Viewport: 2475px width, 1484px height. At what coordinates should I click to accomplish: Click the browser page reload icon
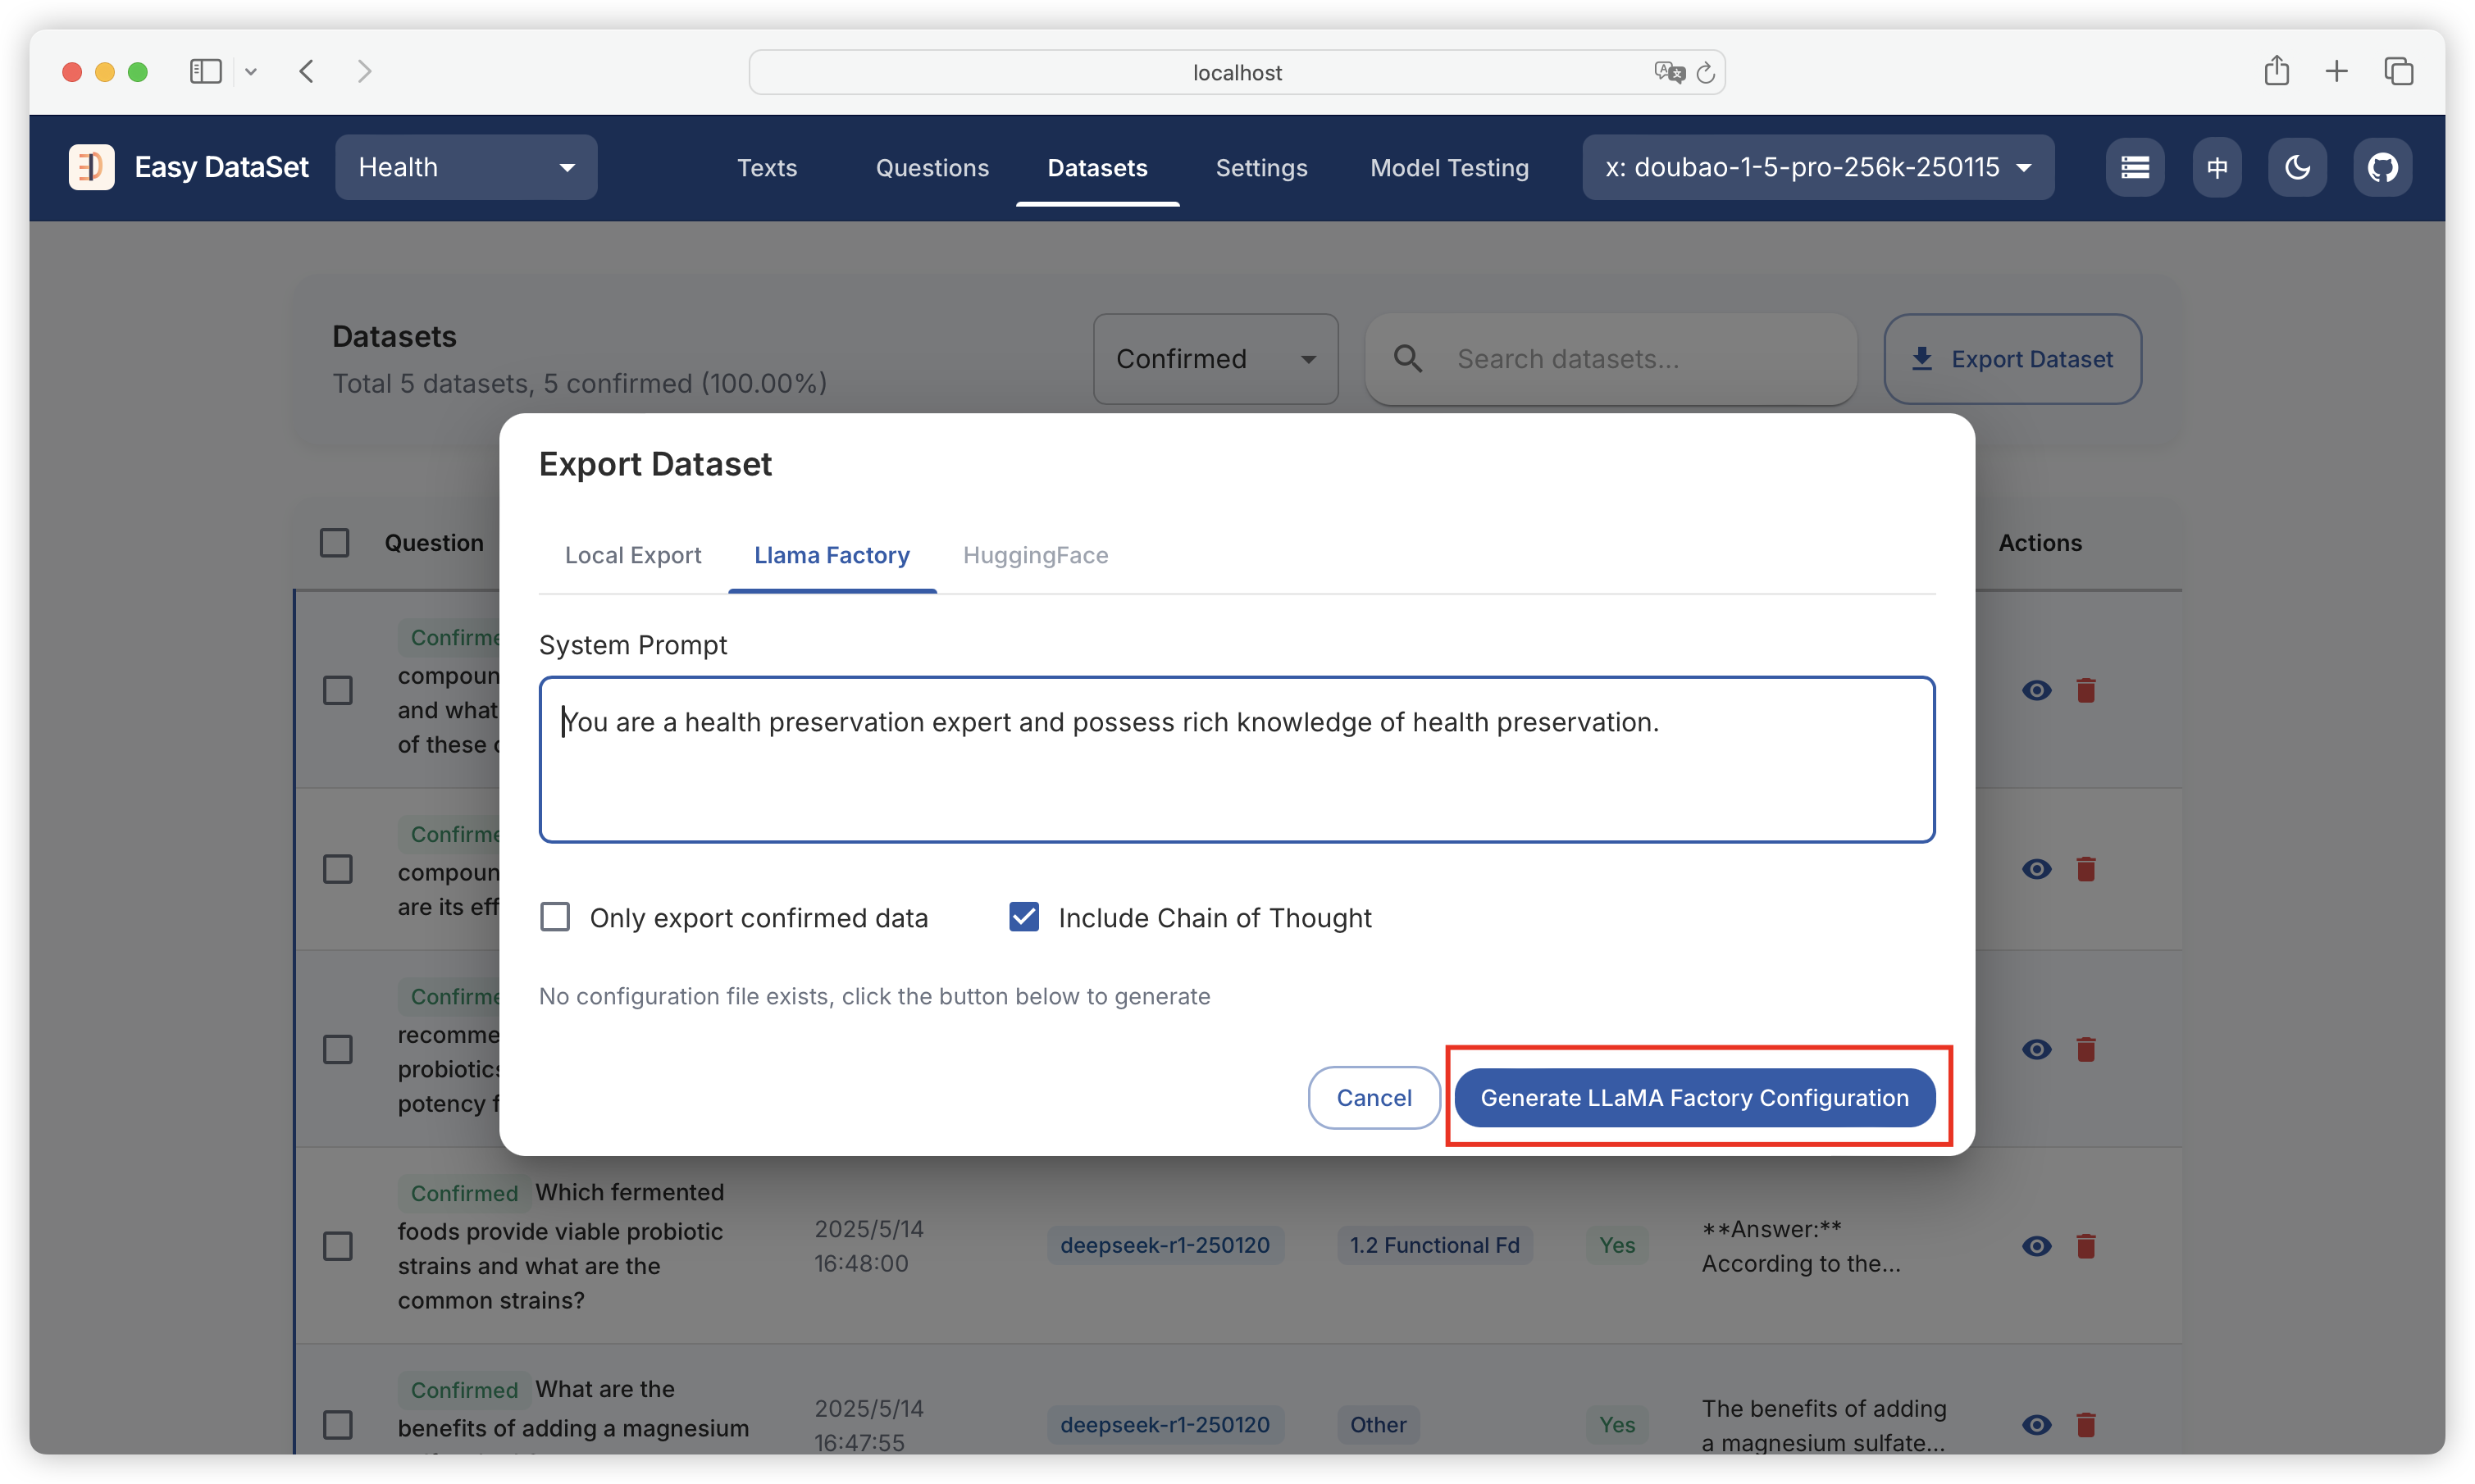tap(1706, 72)
